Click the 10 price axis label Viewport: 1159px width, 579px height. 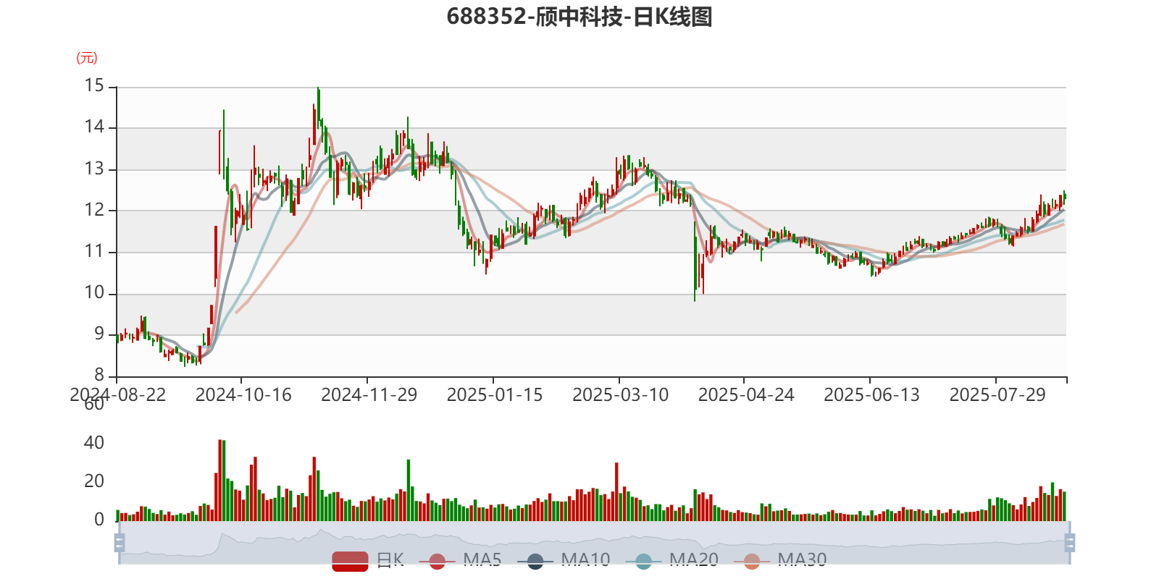click(94, 293)
